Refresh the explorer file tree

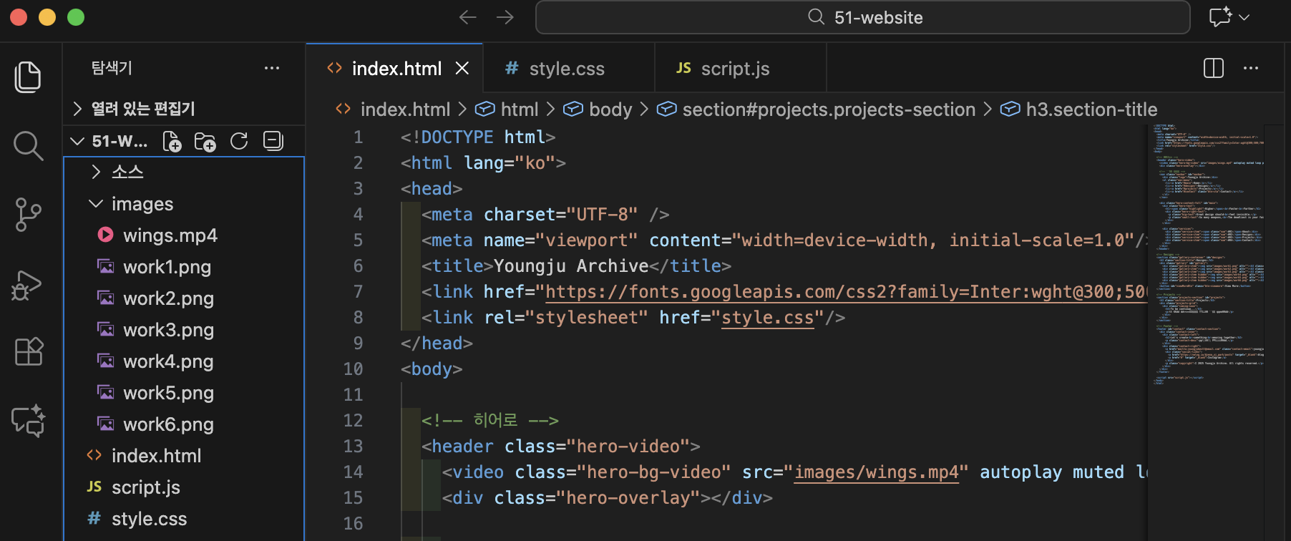pyautogui.click(x=239, y=142)
